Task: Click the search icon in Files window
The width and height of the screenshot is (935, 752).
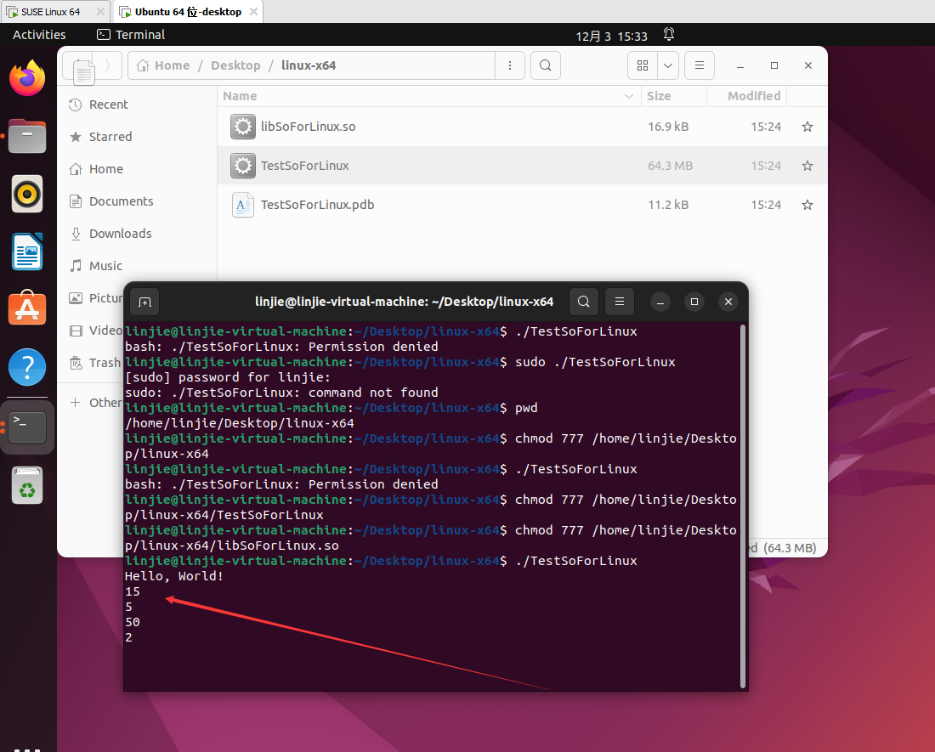Action: coord(545,65)
